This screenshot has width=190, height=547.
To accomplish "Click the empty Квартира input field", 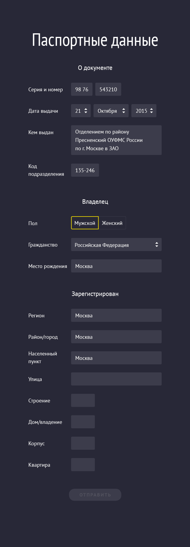I will [83, 465].
